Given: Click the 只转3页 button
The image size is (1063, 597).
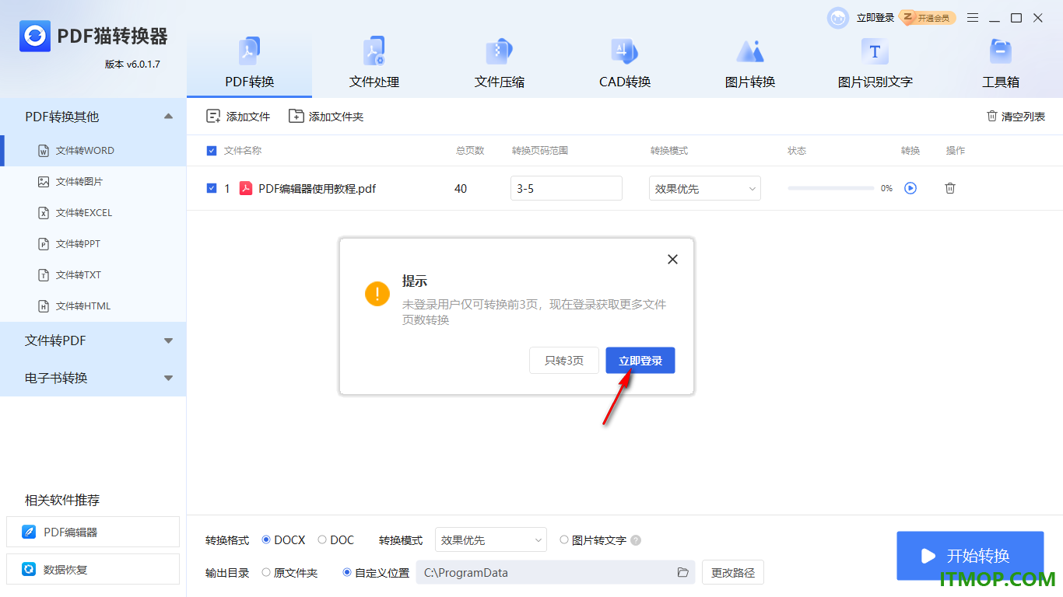Looking at the screenshot, I should [564, 361].
